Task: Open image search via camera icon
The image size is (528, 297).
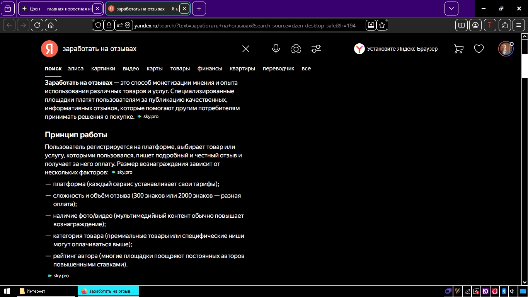Action: 296,49
